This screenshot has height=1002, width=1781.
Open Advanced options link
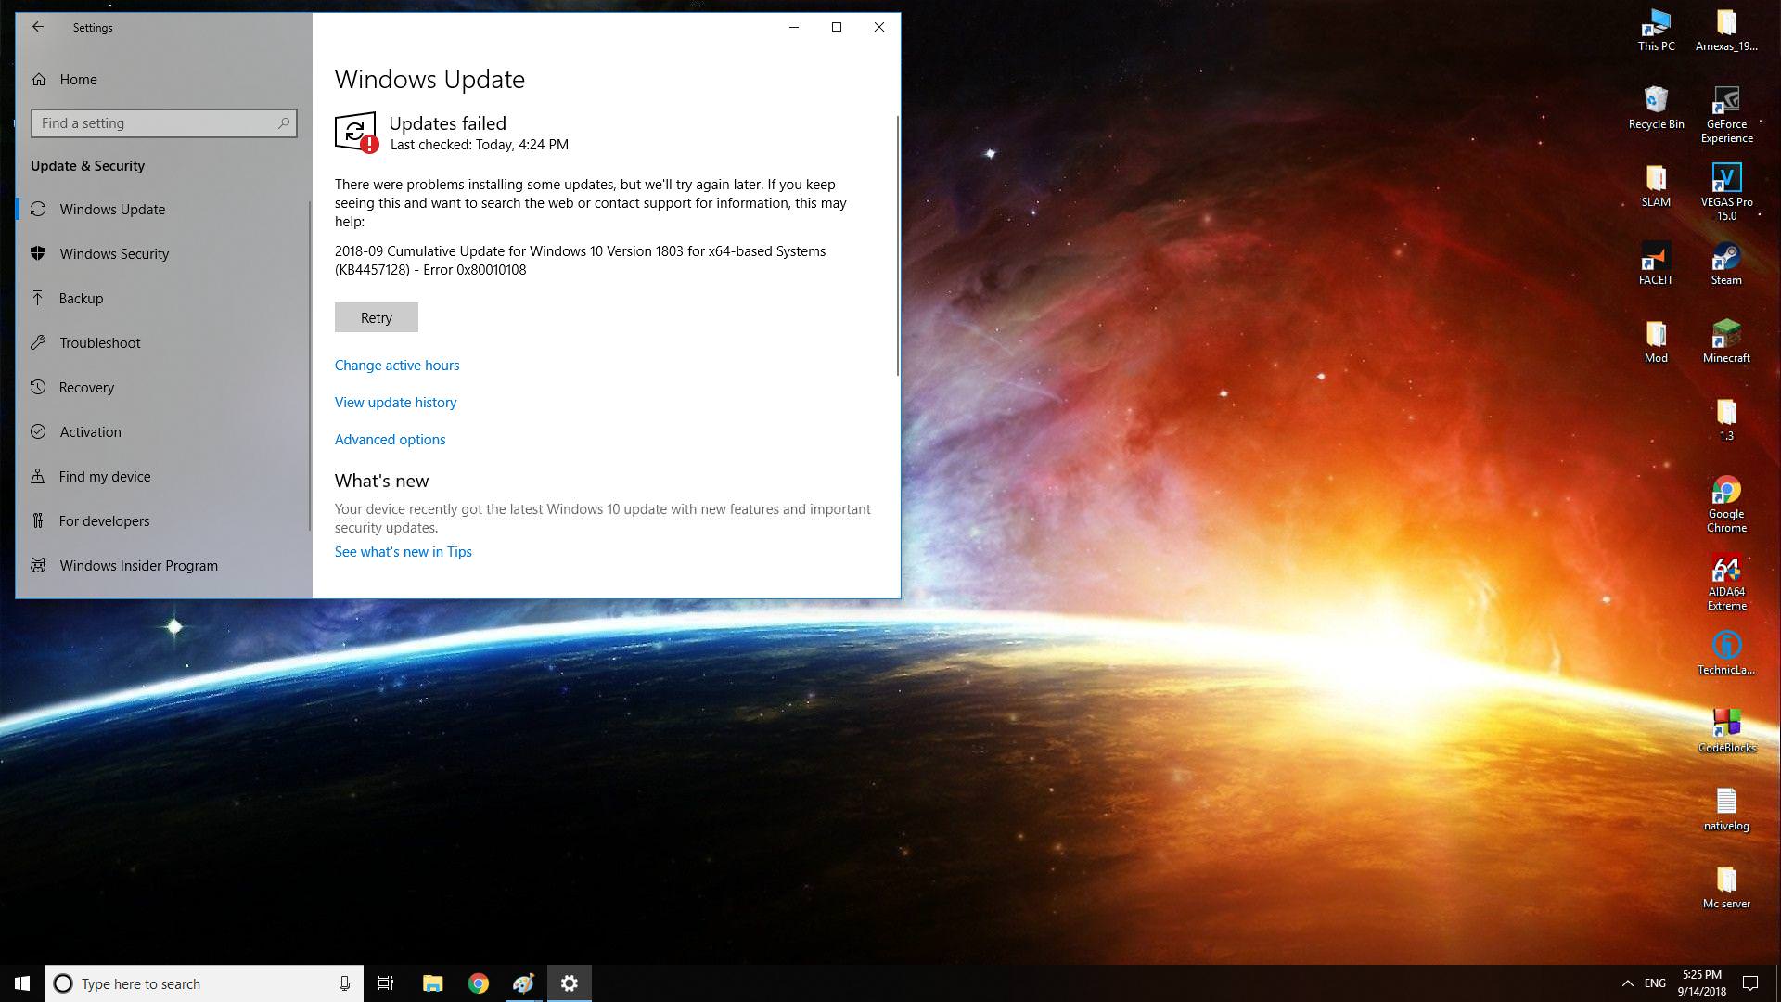[390, 439]
